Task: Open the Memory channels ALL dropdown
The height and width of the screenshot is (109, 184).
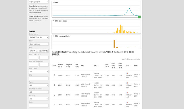Action: click(x=39, y=92)
